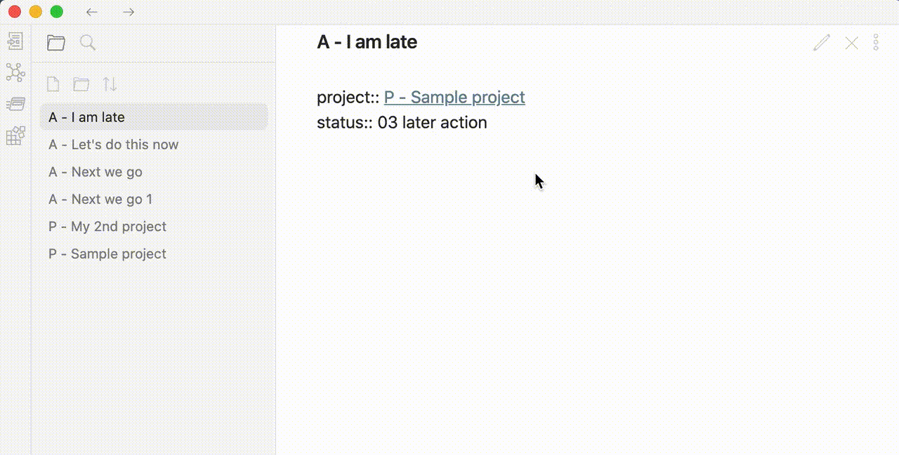Viewport: 899px width, 455px height.
Task: Create a new folder in explorer
Action: coord(81,84)
